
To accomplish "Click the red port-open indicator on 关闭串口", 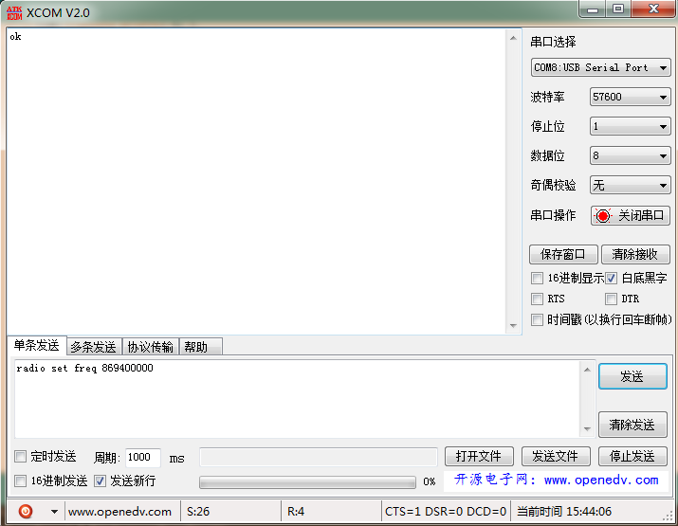I will (x=603, y=215).
